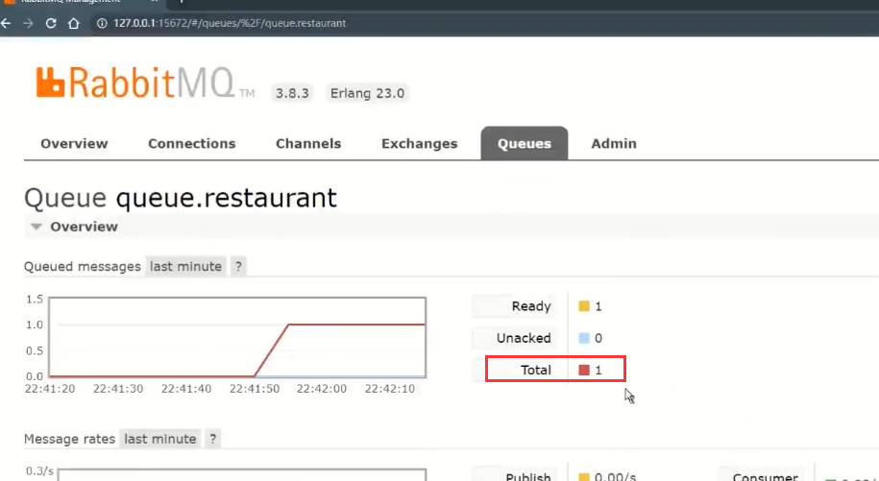The image size is (879, 481).
Task: Open help '?' beside Queued messages
Action: [x=239, y=267]
